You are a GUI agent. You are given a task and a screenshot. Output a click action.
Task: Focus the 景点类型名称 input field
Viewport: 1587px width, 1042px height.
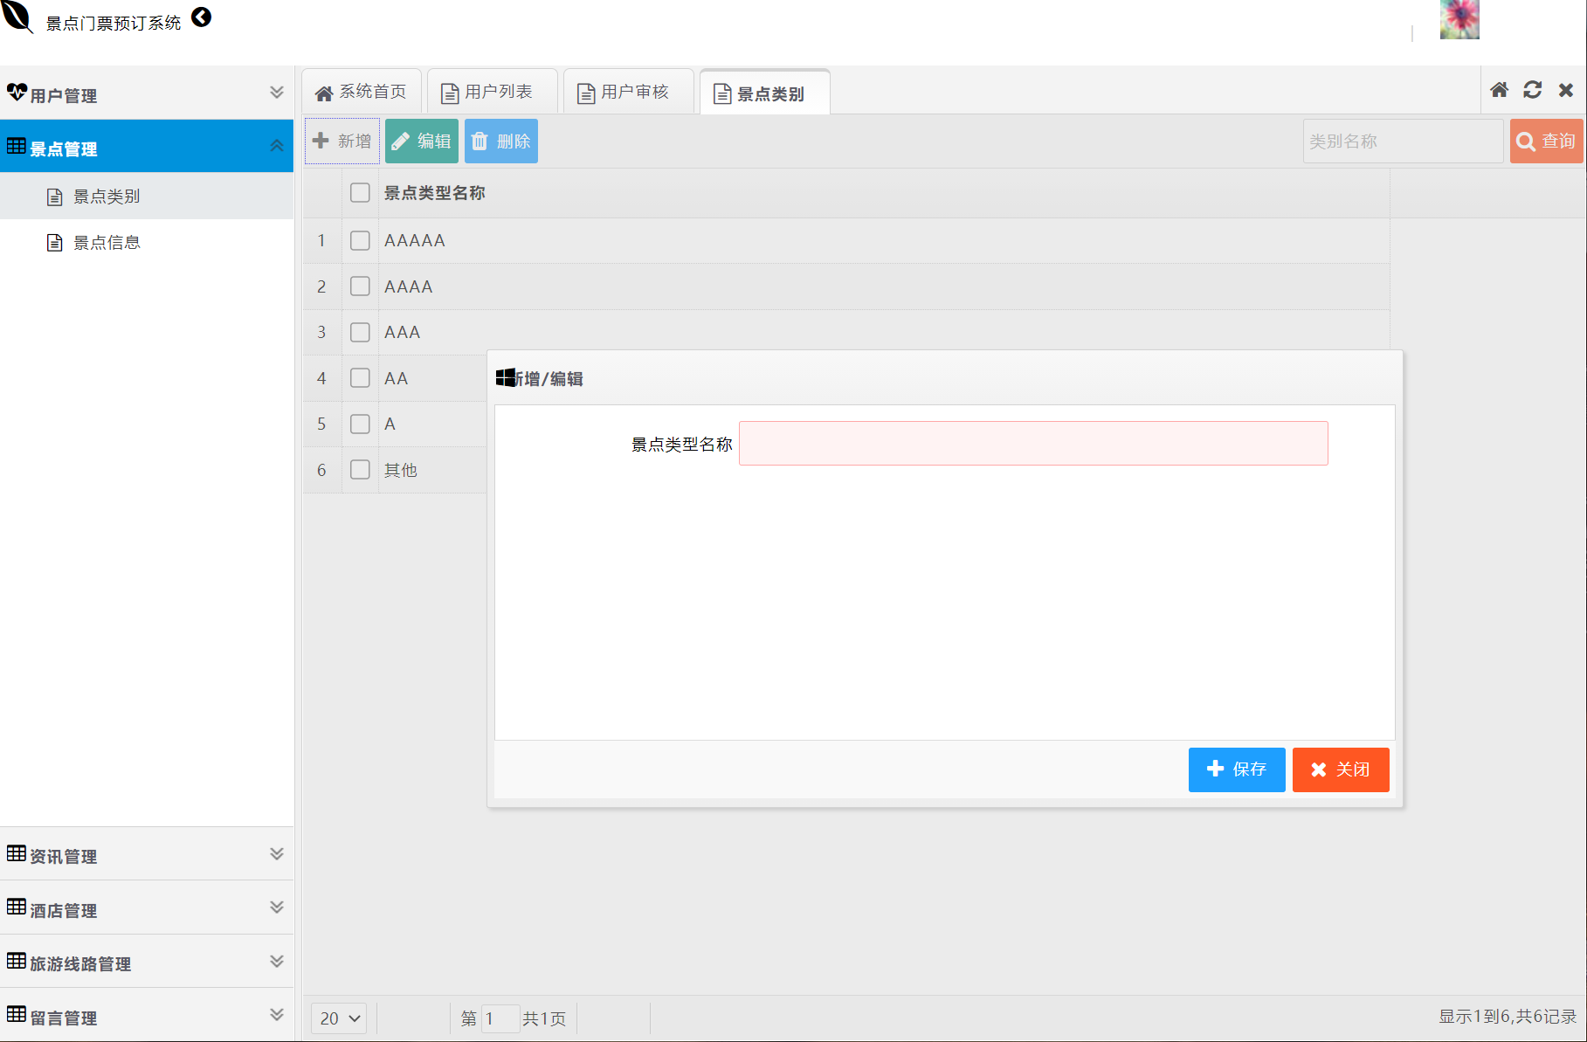(x=1033, y=444)
